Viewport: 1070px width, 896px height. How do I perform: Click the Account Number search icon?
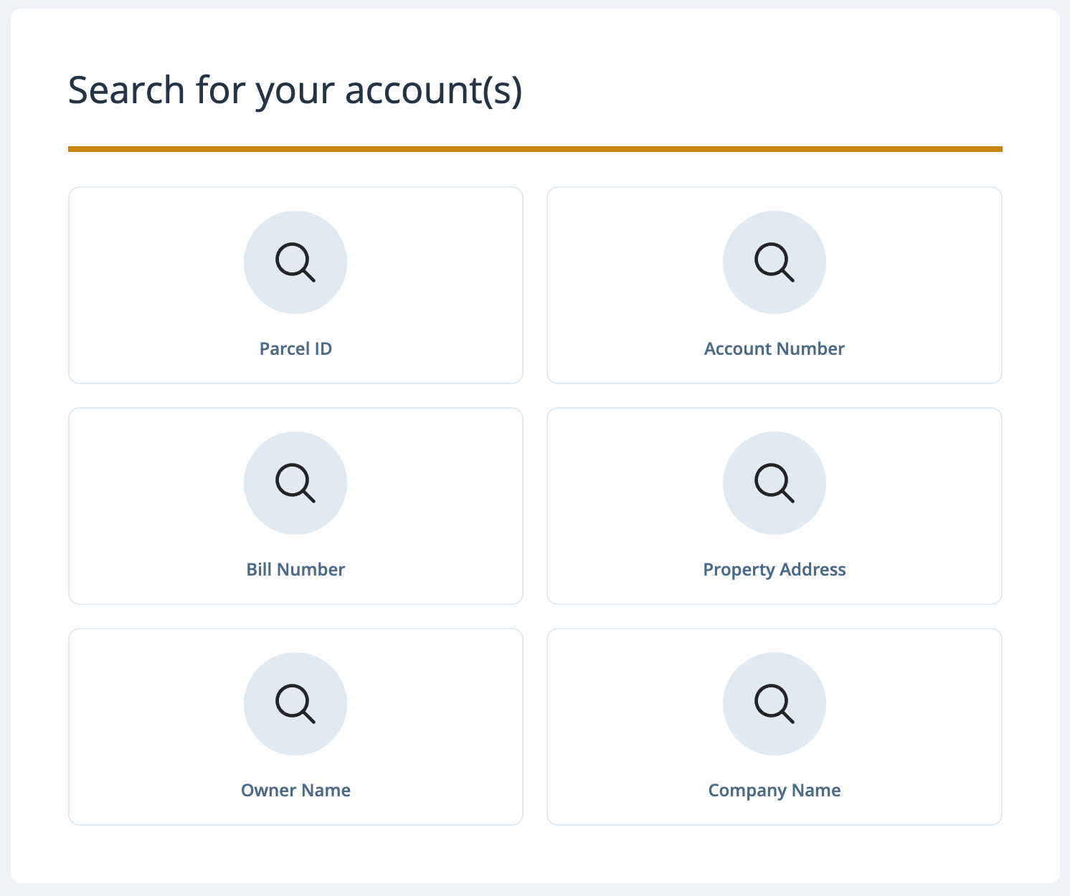click(775, 262)
